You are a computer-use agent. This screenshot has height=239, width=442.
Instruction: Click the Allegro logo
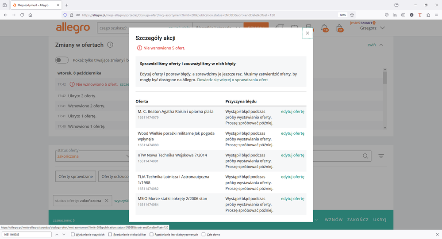[73, 28]
